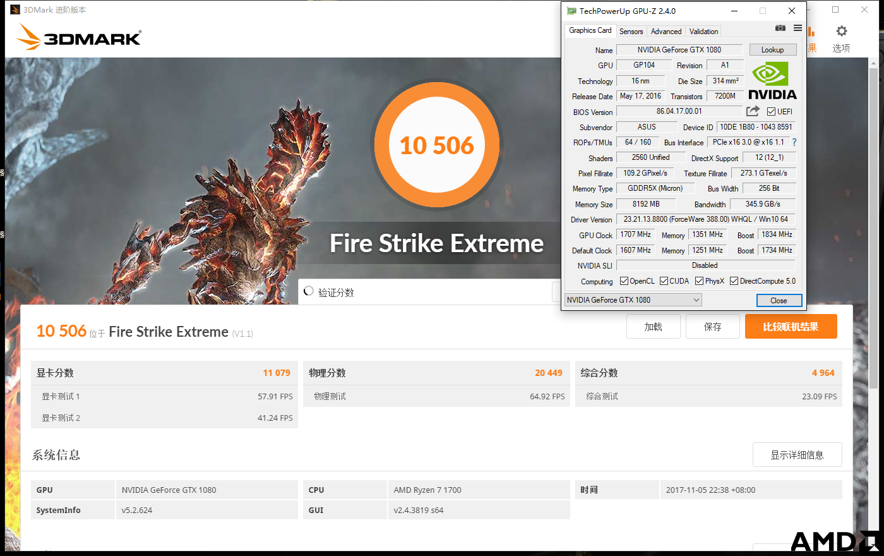Click the 3DMark logo
This screenshot has height=556, width=884.
tap(79, 37)
